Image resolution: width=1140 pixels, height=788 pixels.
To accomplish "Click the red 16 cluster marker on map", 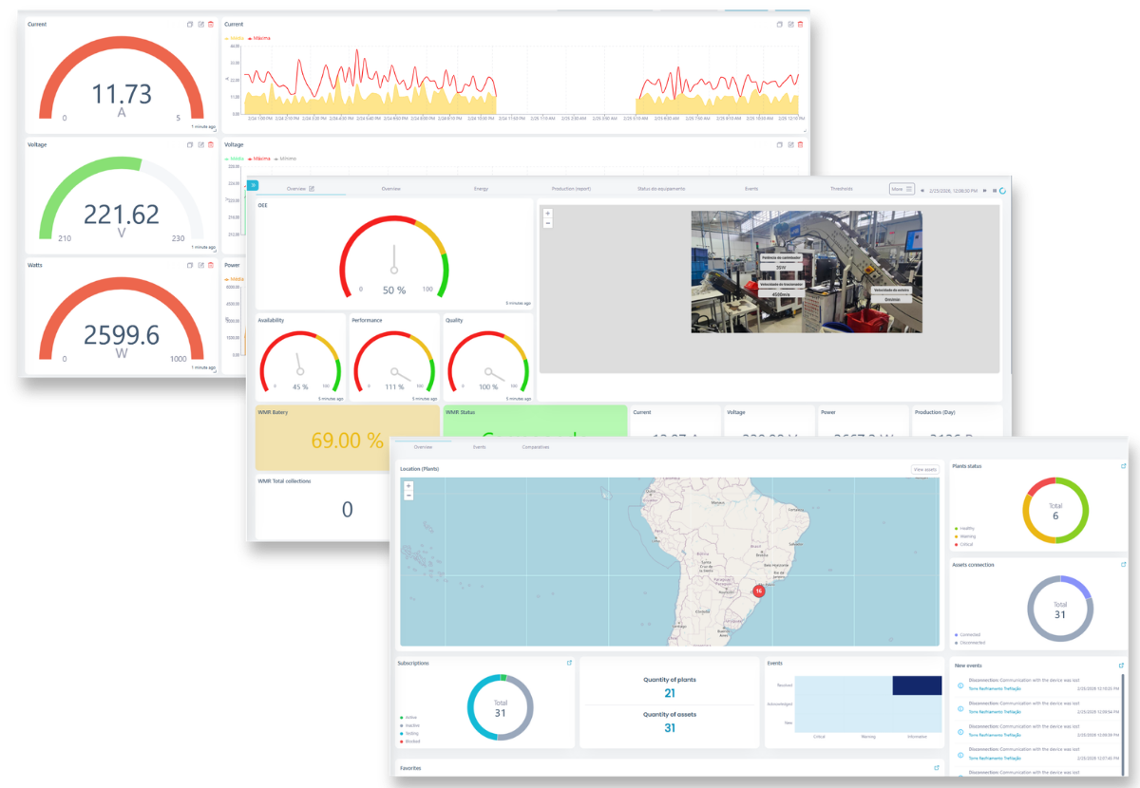I will pyautogui.click(x=759, y=591).
